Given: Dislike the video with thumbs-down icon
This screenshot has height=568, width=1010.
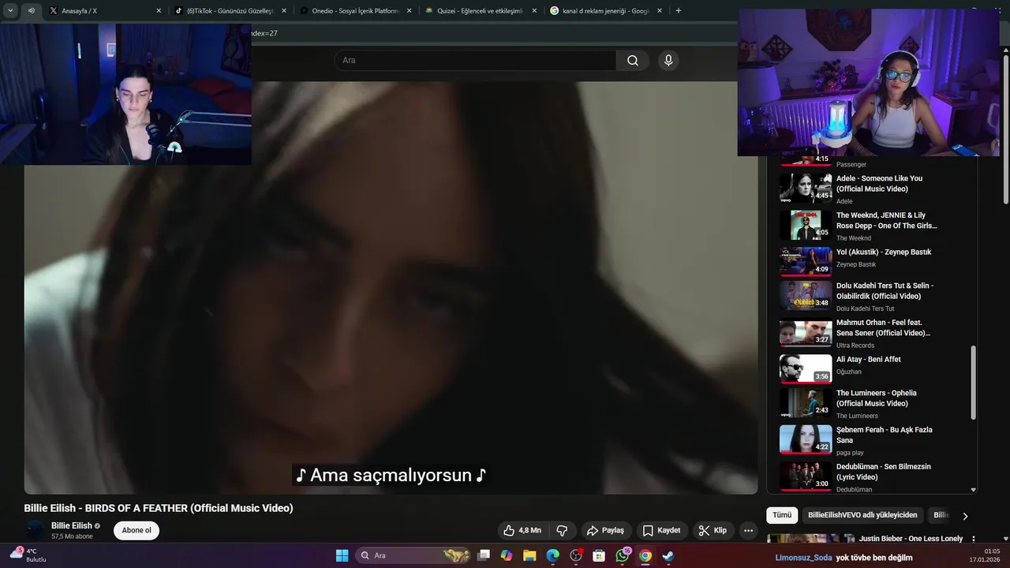Looking at the screenshot, I should point(563,530).
